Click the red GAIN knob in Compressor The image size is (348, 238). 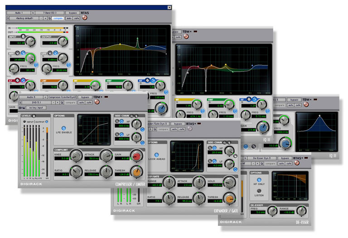pos(136,156)
